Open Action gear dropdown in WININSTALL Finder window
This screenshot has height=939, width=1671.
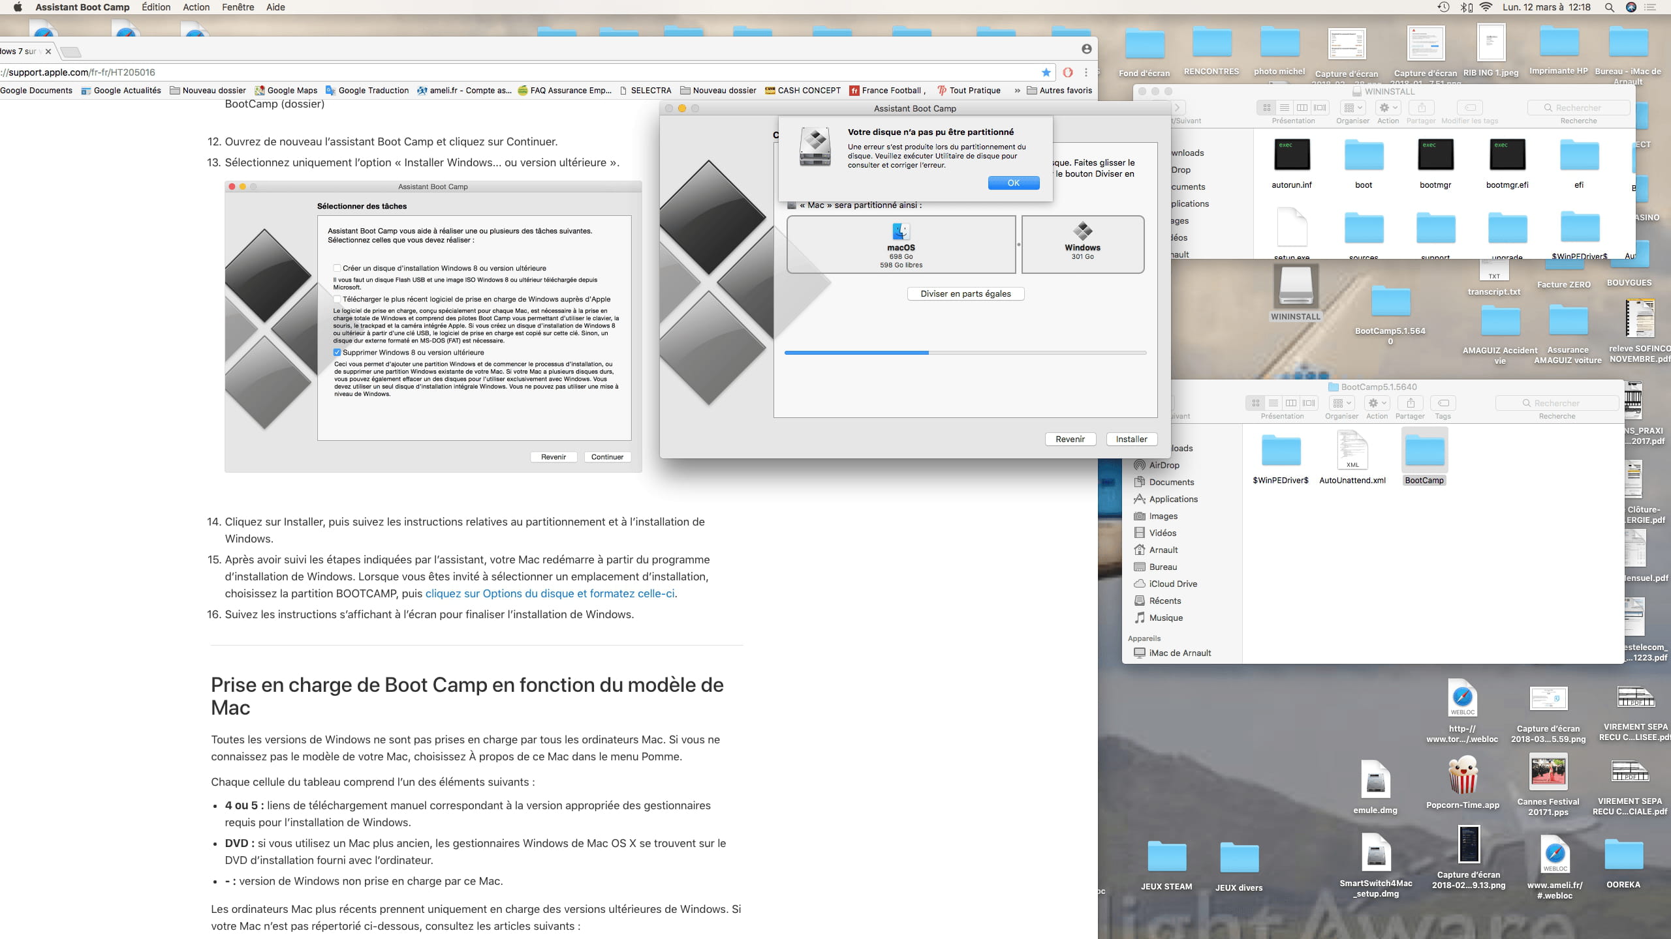[1388, 108]
